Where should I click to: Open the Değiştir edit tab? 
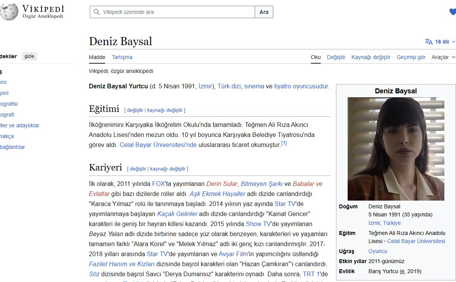coord(336,57)
